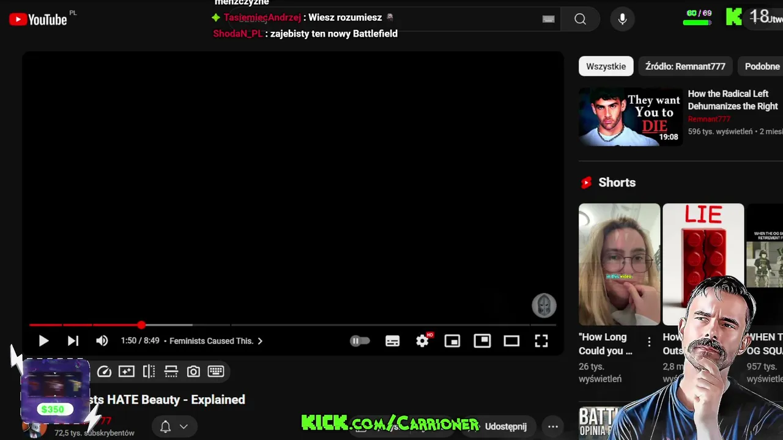Take a screenshot with the camera icon

coord(193,372)
